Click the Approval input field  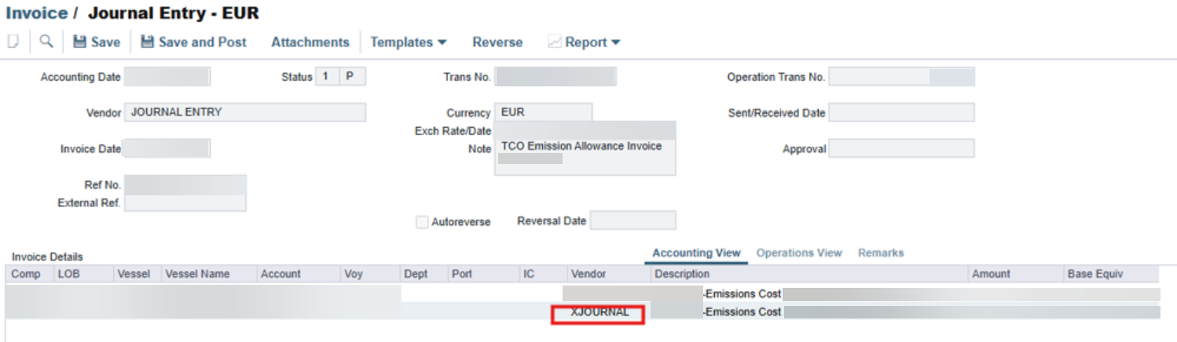901,148
